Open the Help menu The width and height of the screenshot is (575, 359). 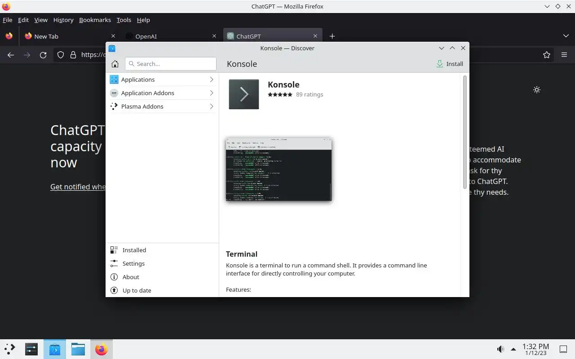143,20
